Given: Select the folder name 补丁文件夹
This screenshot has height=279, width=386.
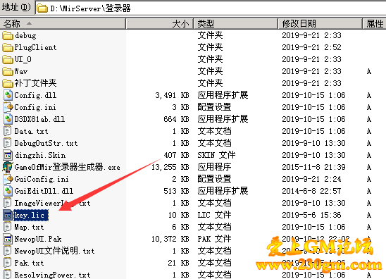Looking at the screenshot, I should coord(35,83).
